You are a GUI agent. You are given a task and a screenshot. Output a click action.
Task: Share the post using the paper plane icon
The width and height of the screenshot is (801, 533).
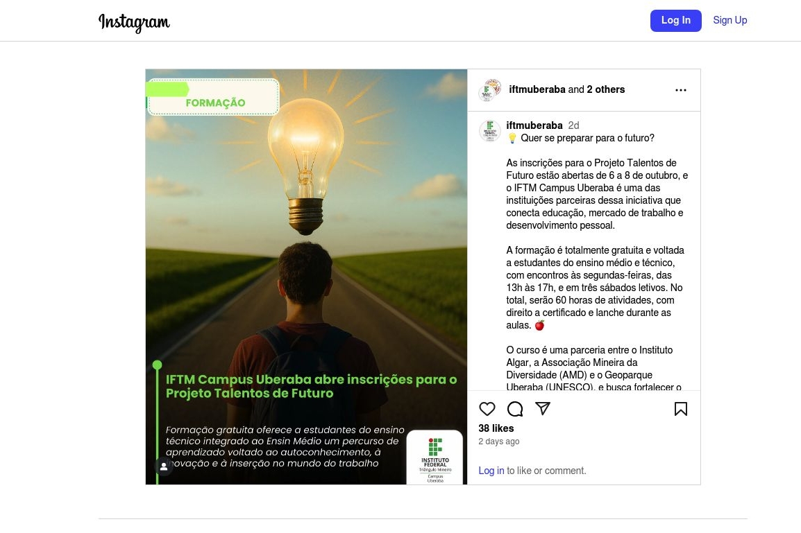[543, 408]
